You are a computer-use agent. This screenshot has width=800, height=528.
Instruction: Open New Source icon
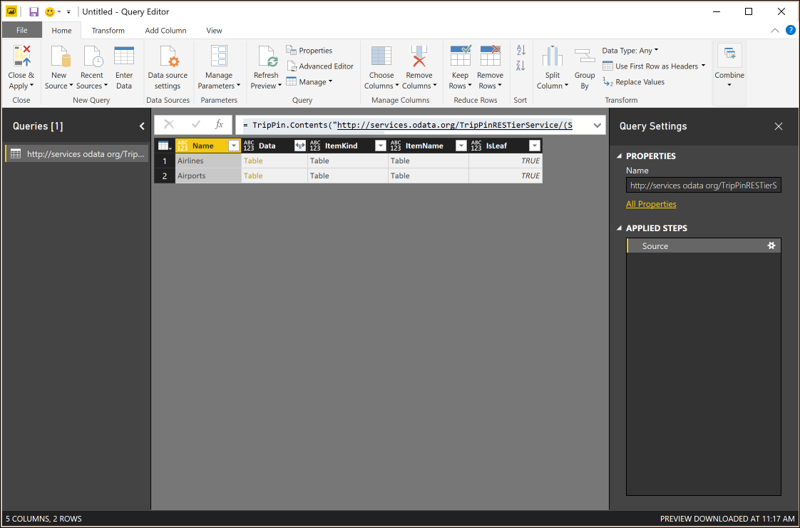(x=60, y=56)
